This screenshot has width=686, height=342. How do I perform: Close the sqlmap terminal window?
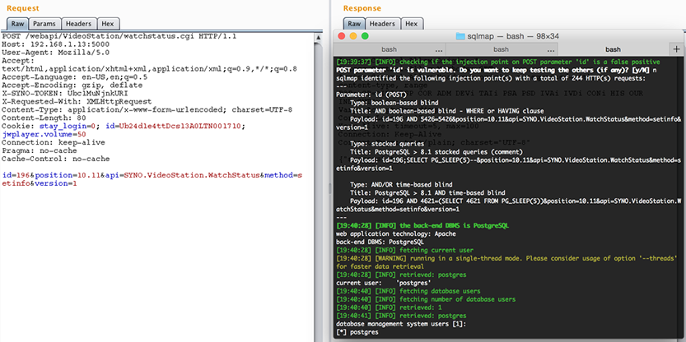tap(342, 36)
